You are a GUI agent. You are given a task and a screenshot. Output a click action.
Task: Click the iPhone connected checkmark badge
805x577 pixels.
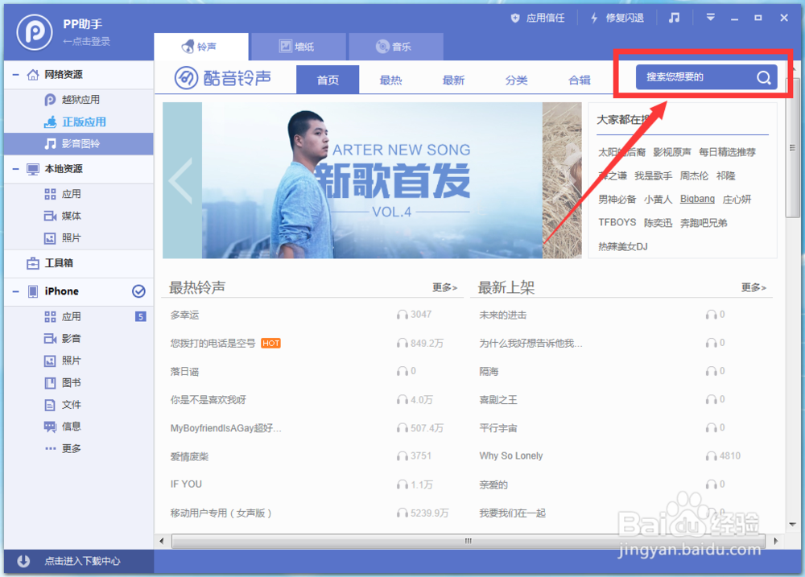[x=138, y=291]
